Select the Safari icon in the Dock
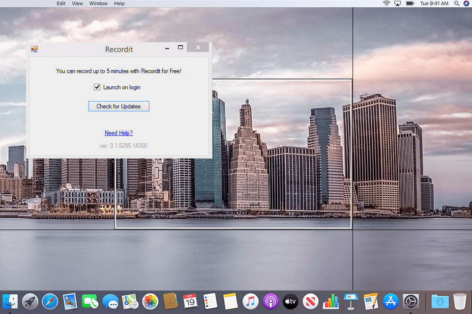This screenshot has width=472, height=314. click(x=50, y=301)
